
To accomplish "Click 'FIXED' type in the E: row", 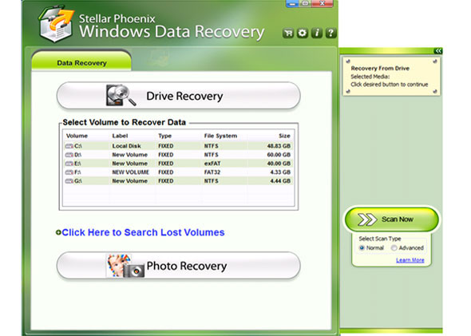I will pos(166,164).
